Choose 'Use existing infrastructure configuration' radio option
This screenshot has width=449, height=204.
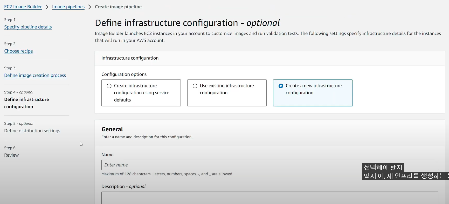pyautogui.click(x=195, y=86)
